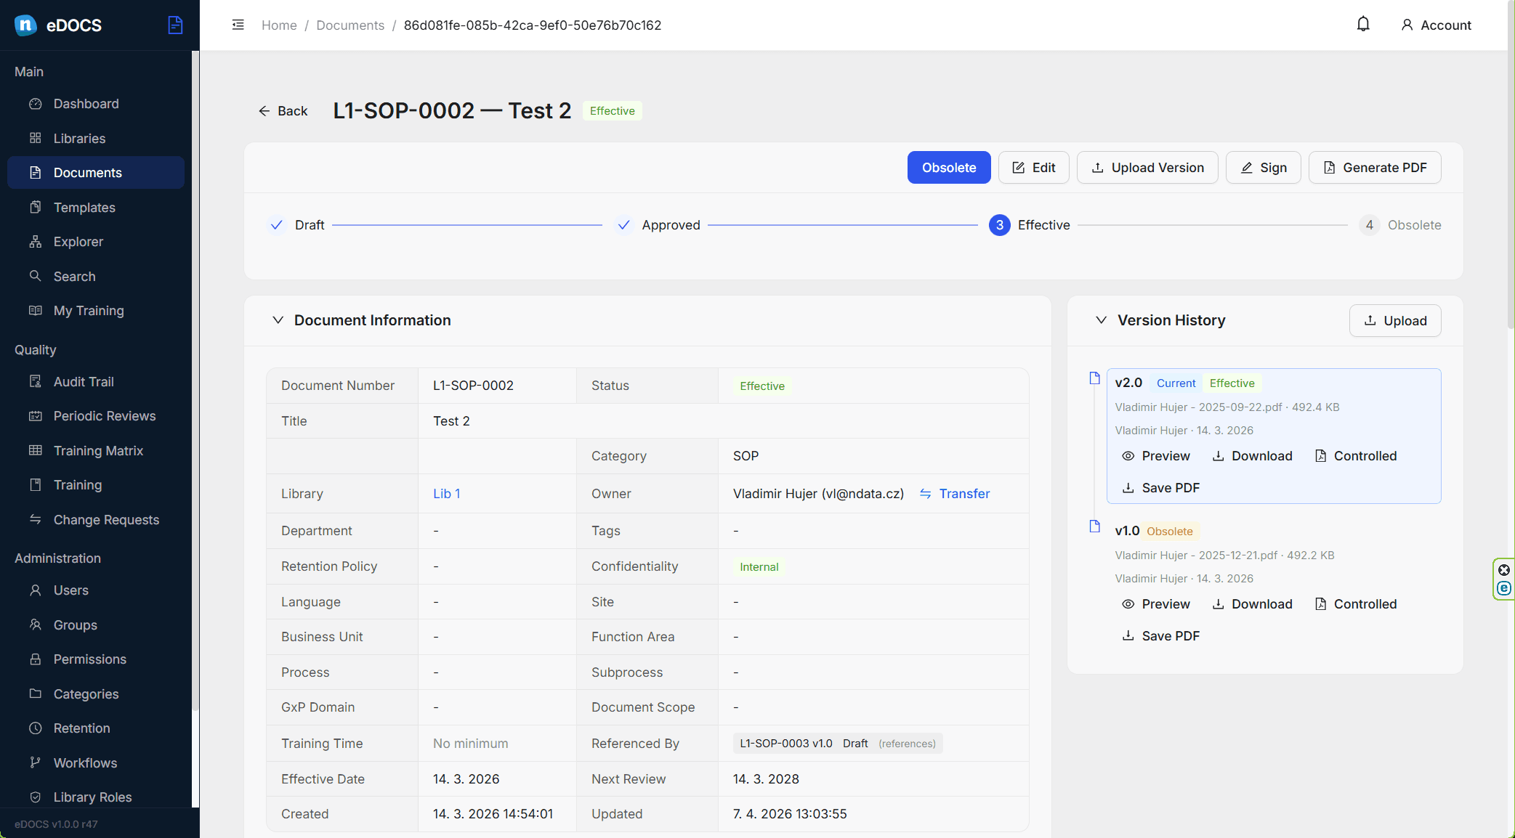Click the v1.0 file icon
The image size is (1515, 838).
click(x=1095, y=526)
